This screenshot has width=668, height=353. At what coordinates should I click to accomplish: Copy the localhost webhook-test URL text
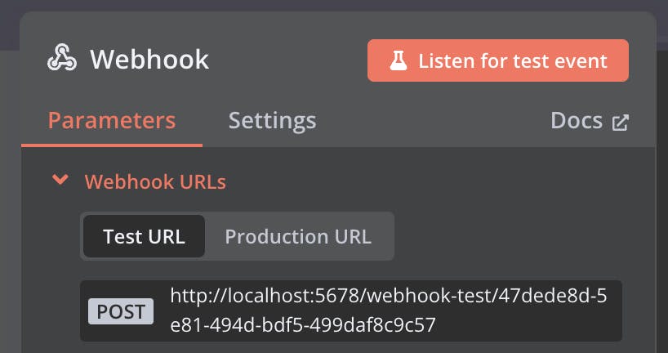pyautogui.click(x=388, y=296)
